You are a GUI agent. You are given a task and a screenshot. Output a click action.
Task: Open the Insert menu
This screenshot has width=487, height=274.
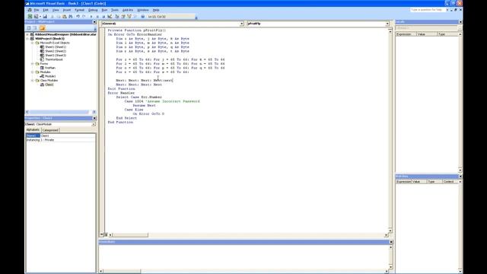(x=67, y=10)
